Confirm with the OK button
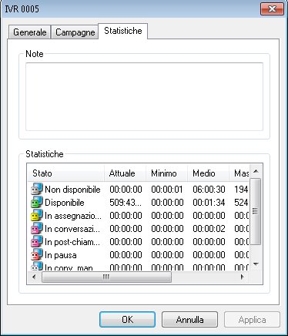The image size is (288, 336). click(x=127, y=320)
